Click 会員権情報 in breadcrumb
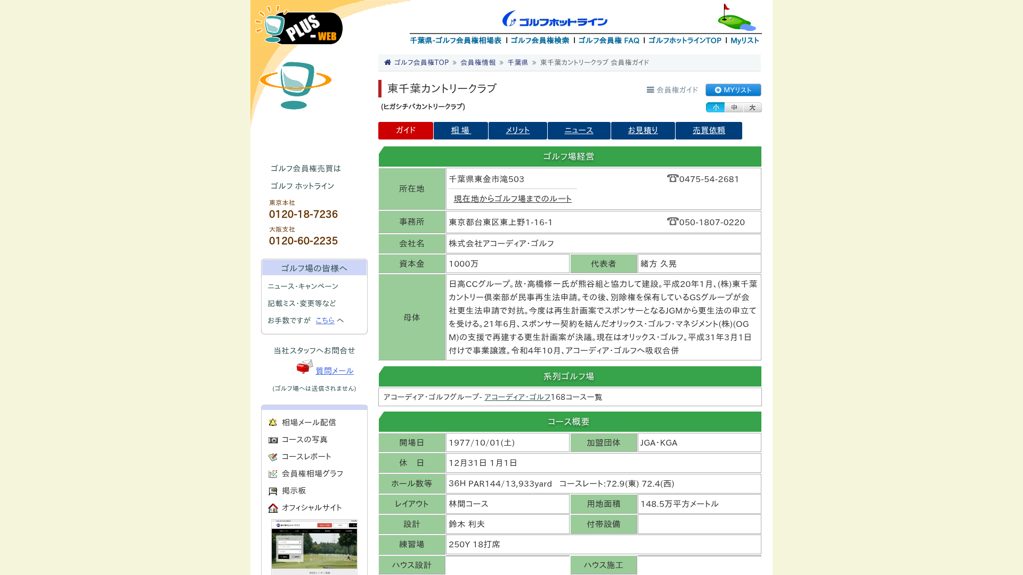 [x=478, y=62]
